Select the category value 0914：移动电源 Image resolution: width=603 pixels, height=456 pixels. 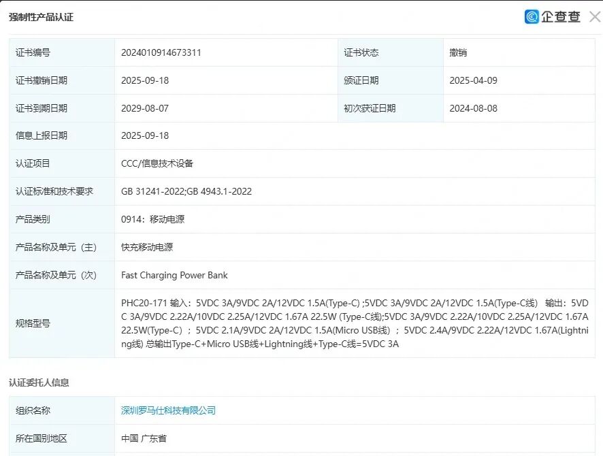click(x=152, y=219)
